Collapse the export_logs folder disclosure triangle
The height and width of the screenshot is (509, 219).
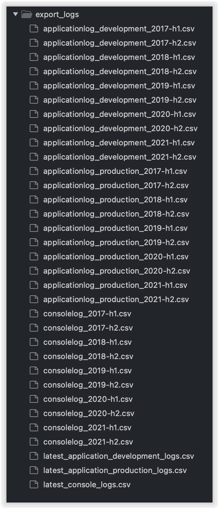tap(15, 14)
